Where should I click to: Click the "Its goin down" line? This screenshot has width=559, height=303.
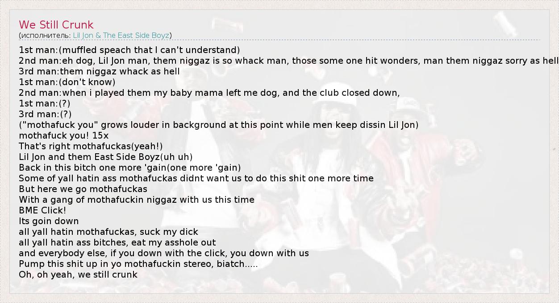coord(49,221)
